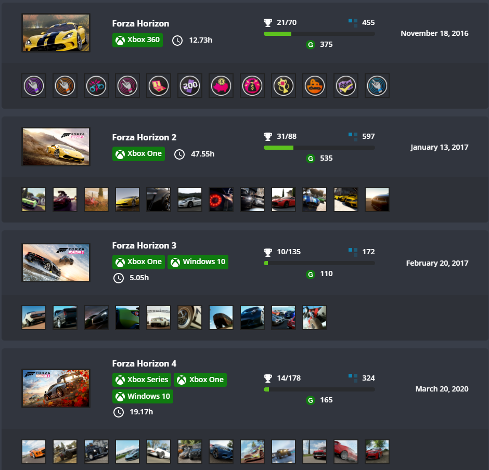Click the blue squares icon beside 455
Screen dimensions: 489x470
(x=353, y=23)
